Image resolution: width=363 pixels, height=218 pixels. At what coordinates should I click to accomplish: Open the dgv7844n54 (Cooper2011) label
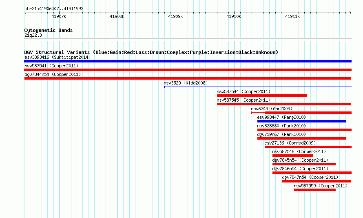(x=53, y=74)
